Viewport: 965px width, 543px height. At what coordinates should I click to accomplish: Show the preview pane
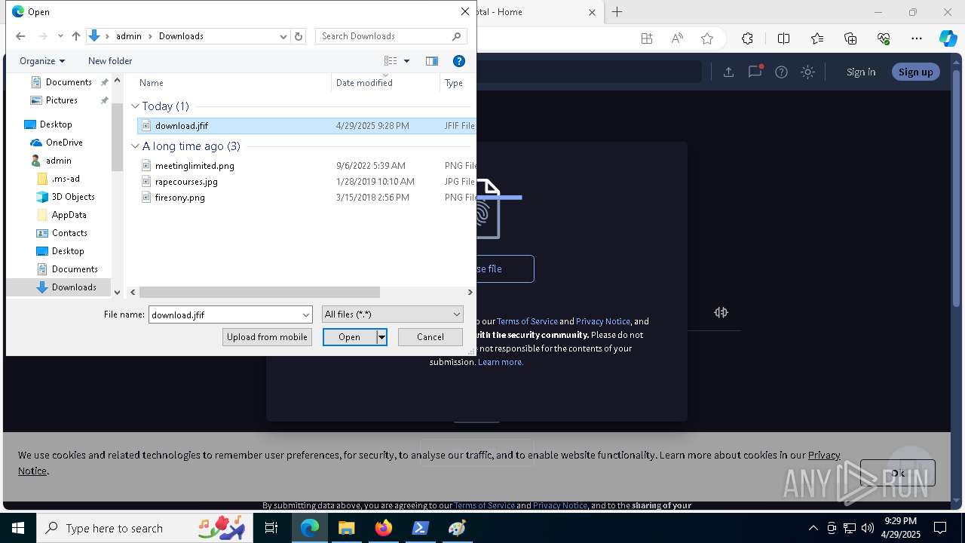tap(432, 61)
